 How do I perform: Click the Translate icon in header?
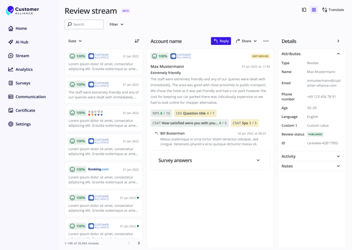(324, 10)
